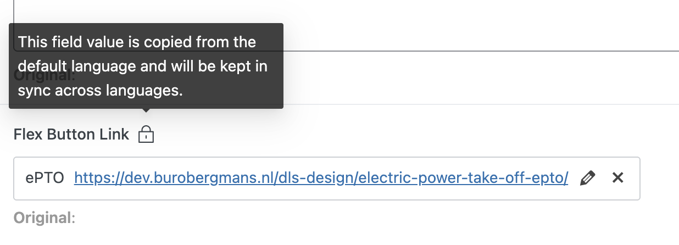
Task: Click the tooltip line mentioning 'default language'
Action: pos(143,66)
